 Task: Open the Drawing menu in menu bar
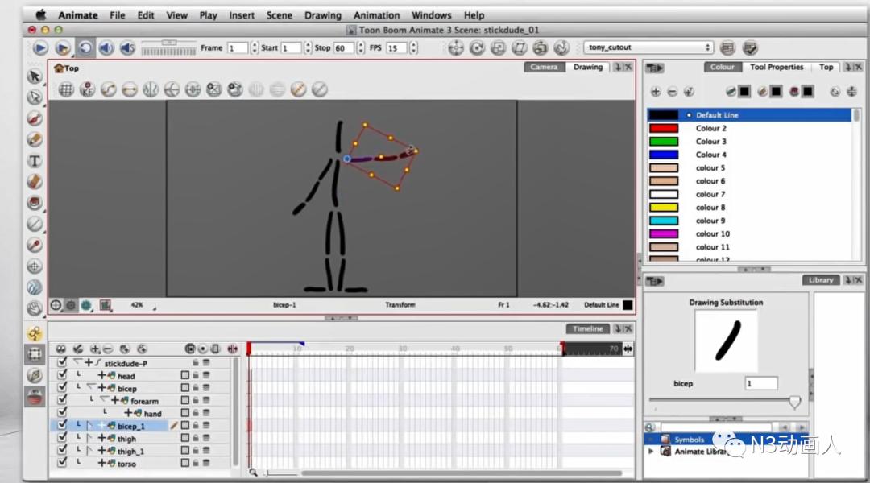323,15
